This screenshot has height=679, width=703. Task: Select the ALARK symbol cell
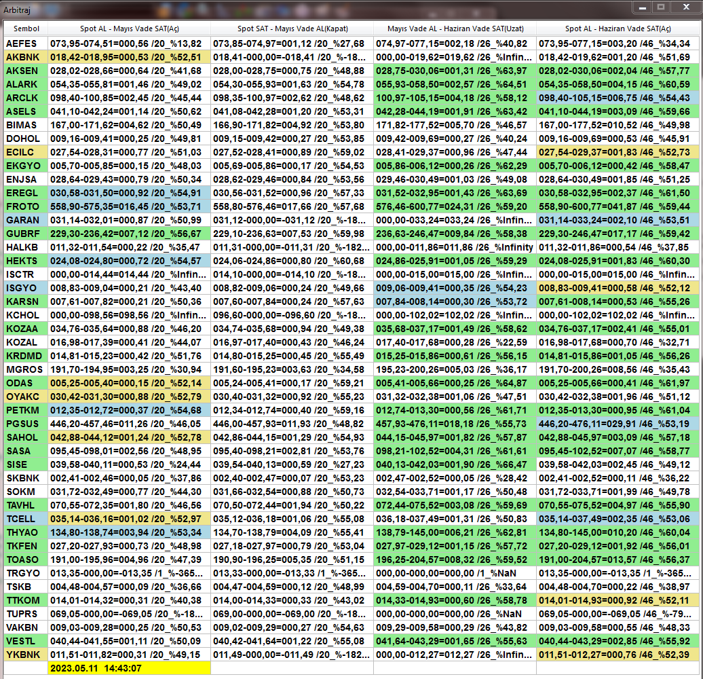[x=26, y=84]
